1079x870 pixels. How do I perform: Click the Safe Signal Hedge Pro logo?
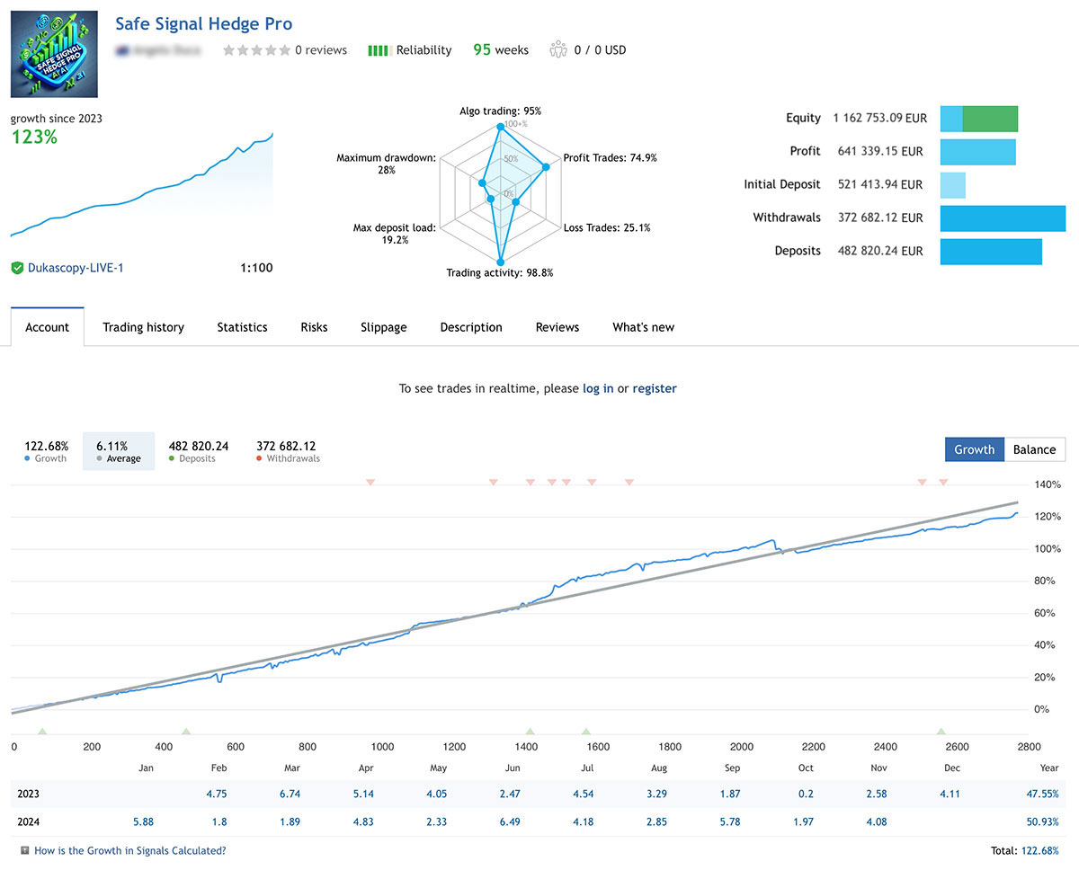[54, 55]
